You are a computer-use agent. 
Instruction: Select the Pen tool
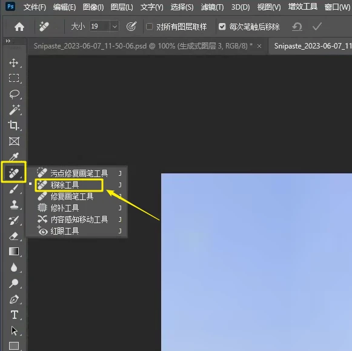[15, 299]
